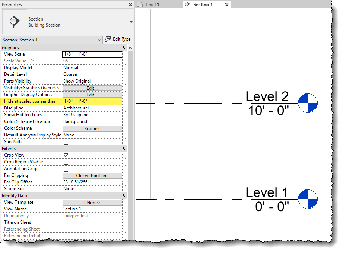Image resolution: width=344 pixels, height=253 pixels.
Task: Collapse the Extents property group
Action: point(123,148)
